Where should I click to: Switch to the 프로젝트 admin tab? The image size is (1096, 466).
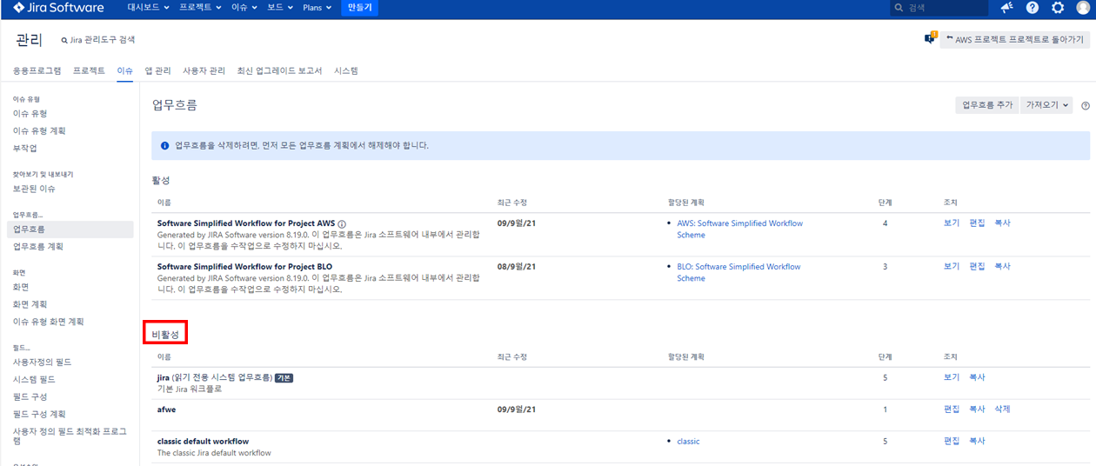(89, 70)
